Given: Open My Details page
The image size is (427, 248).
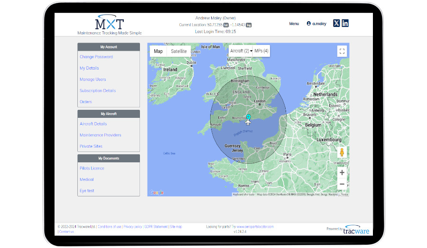Looking at the screenshot, I should click(89, 68).
